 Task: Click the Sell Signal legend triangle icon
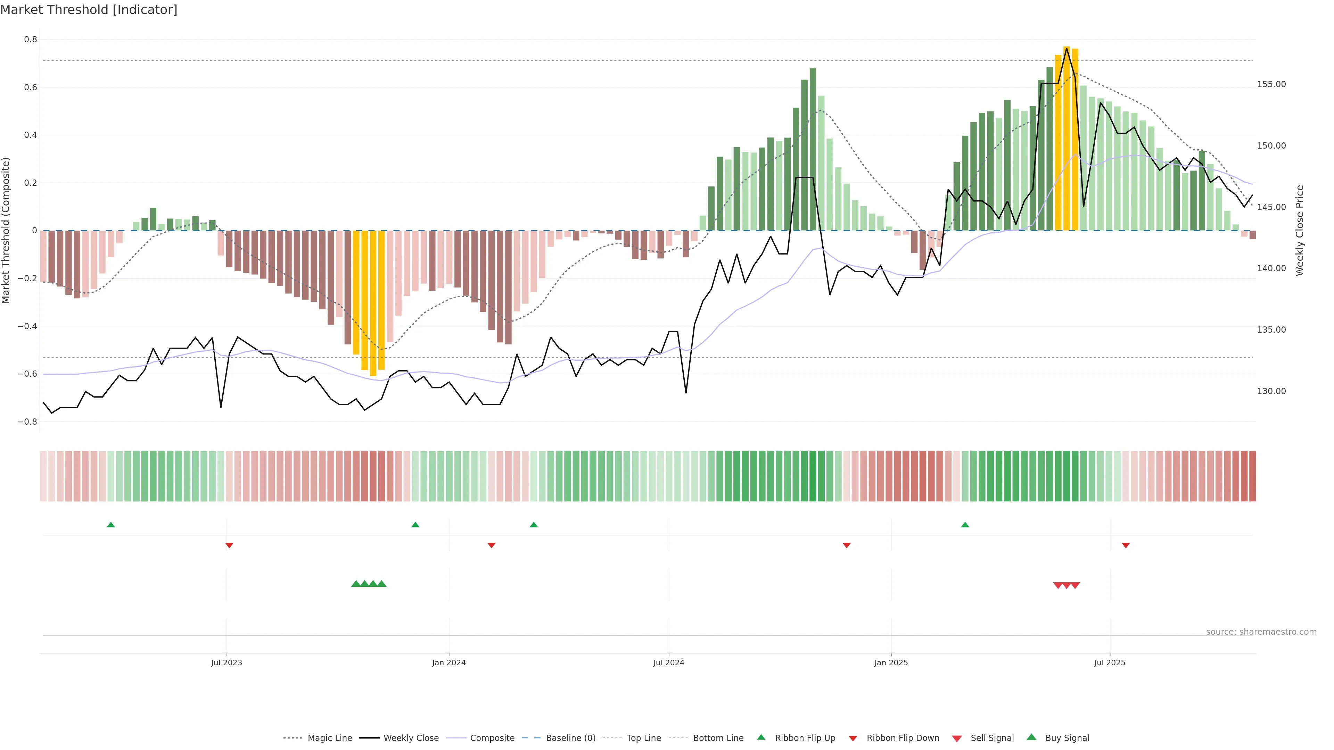click(957, 738)
